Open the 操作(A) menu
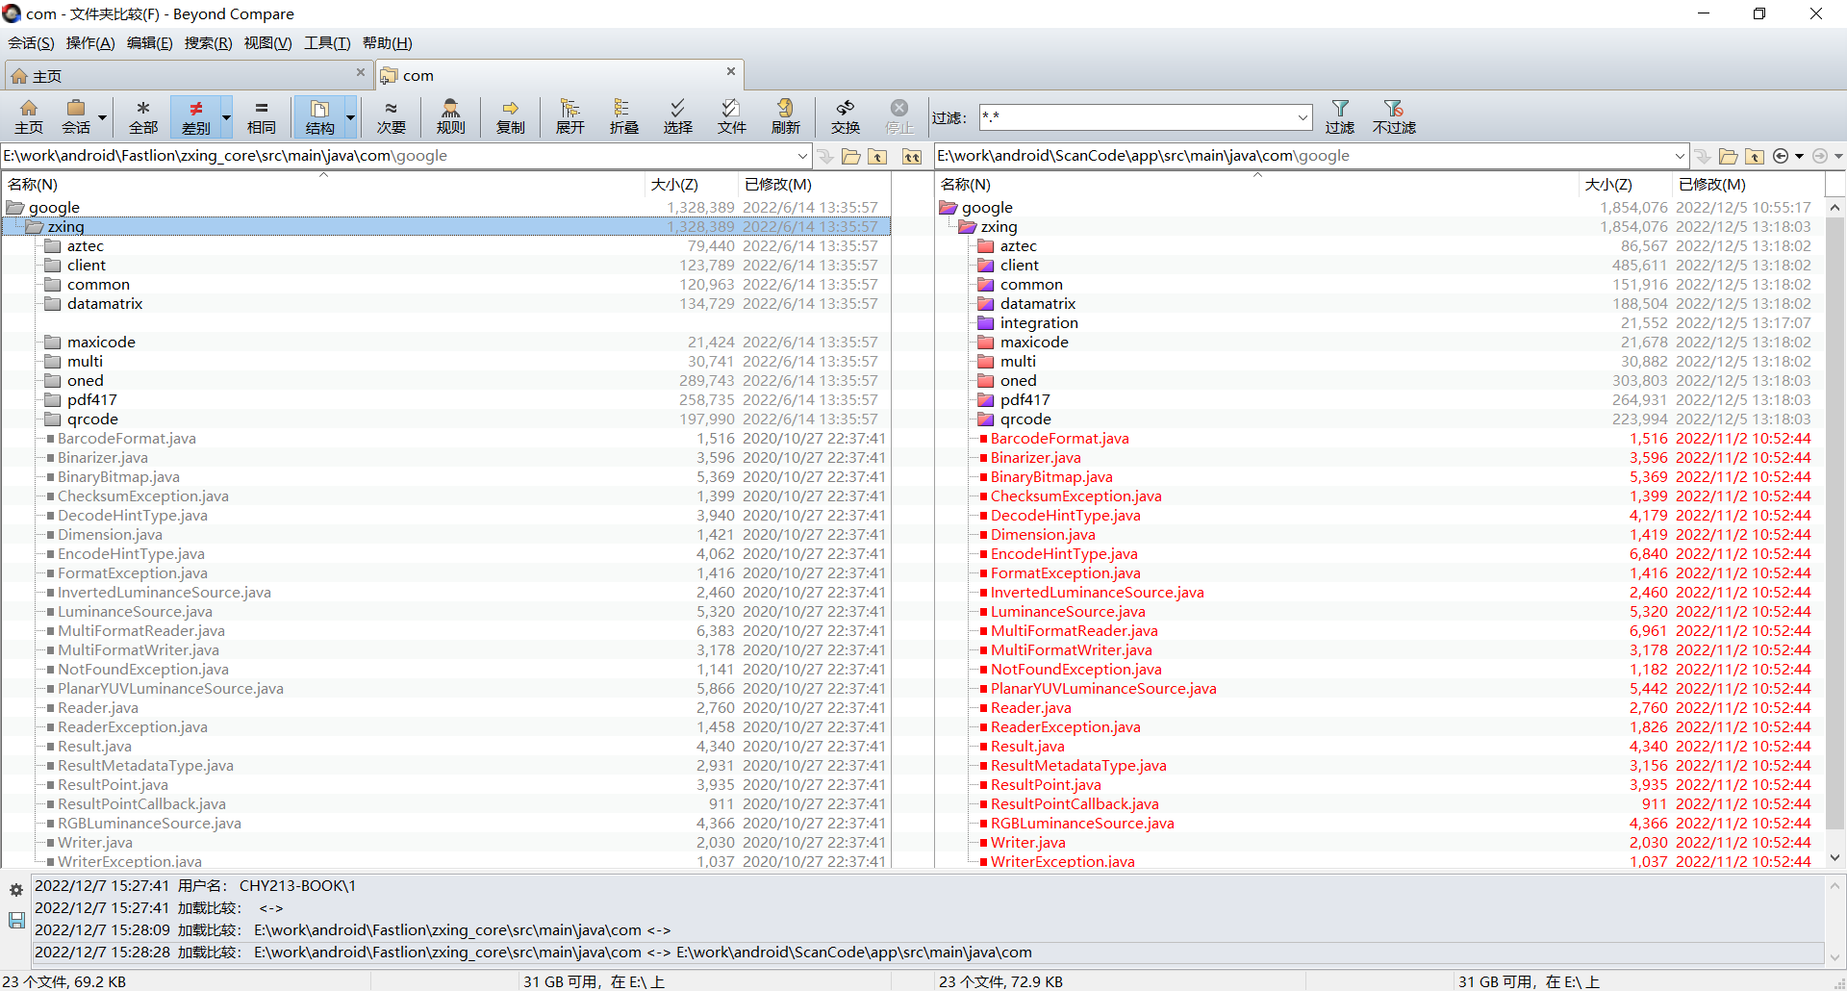 (90, 43)
